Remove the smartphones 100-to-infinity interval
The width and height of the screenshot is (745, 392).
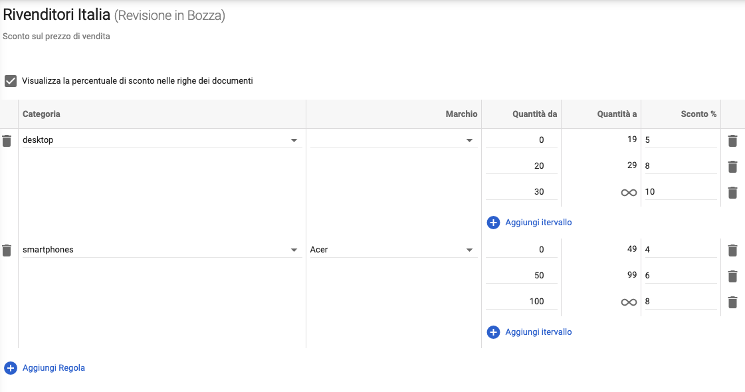[732, 302]
